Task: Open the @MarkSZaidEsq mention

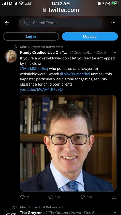Action: 34,69
